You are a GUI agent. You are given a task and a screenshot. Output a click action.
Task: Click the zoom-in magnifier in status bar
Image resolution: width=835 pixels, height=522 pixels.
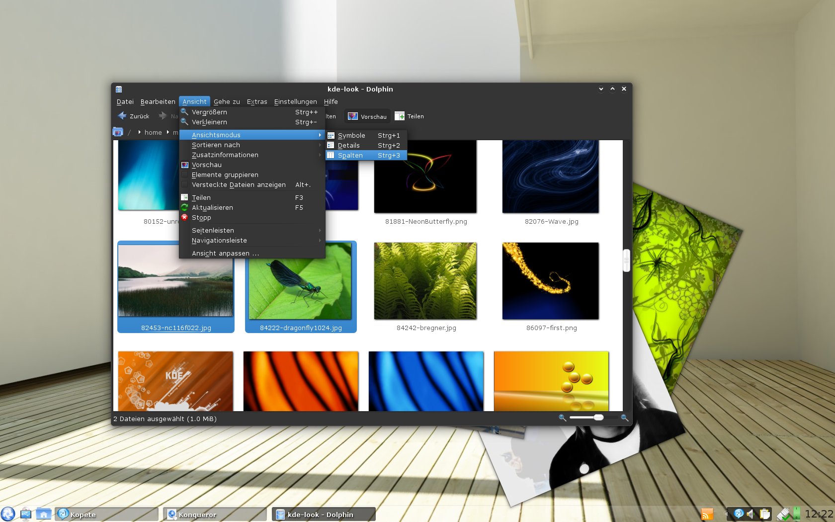tap(624, 418)
